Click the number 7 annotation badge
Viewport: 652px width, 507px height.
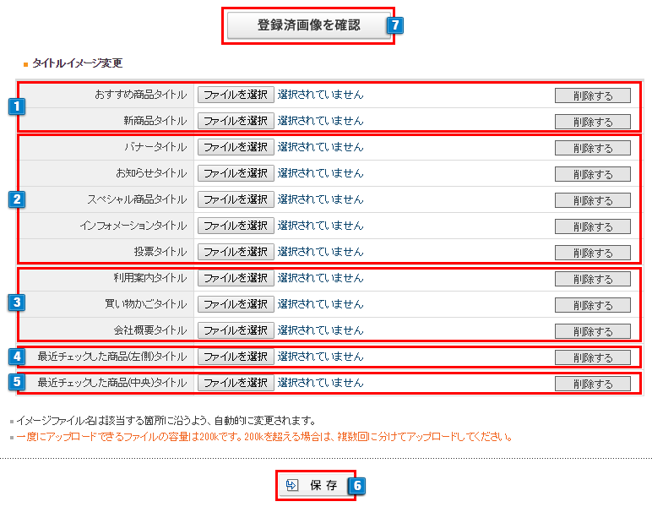click(395, 25)
